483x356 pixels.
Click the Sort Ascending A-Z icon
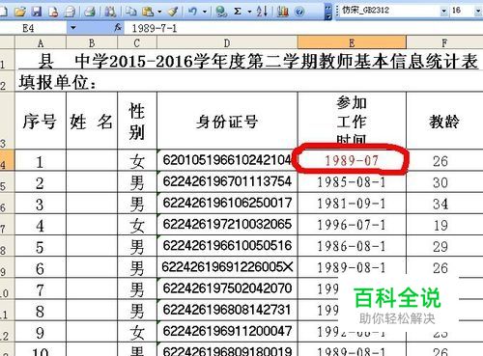tap(262, 12)
